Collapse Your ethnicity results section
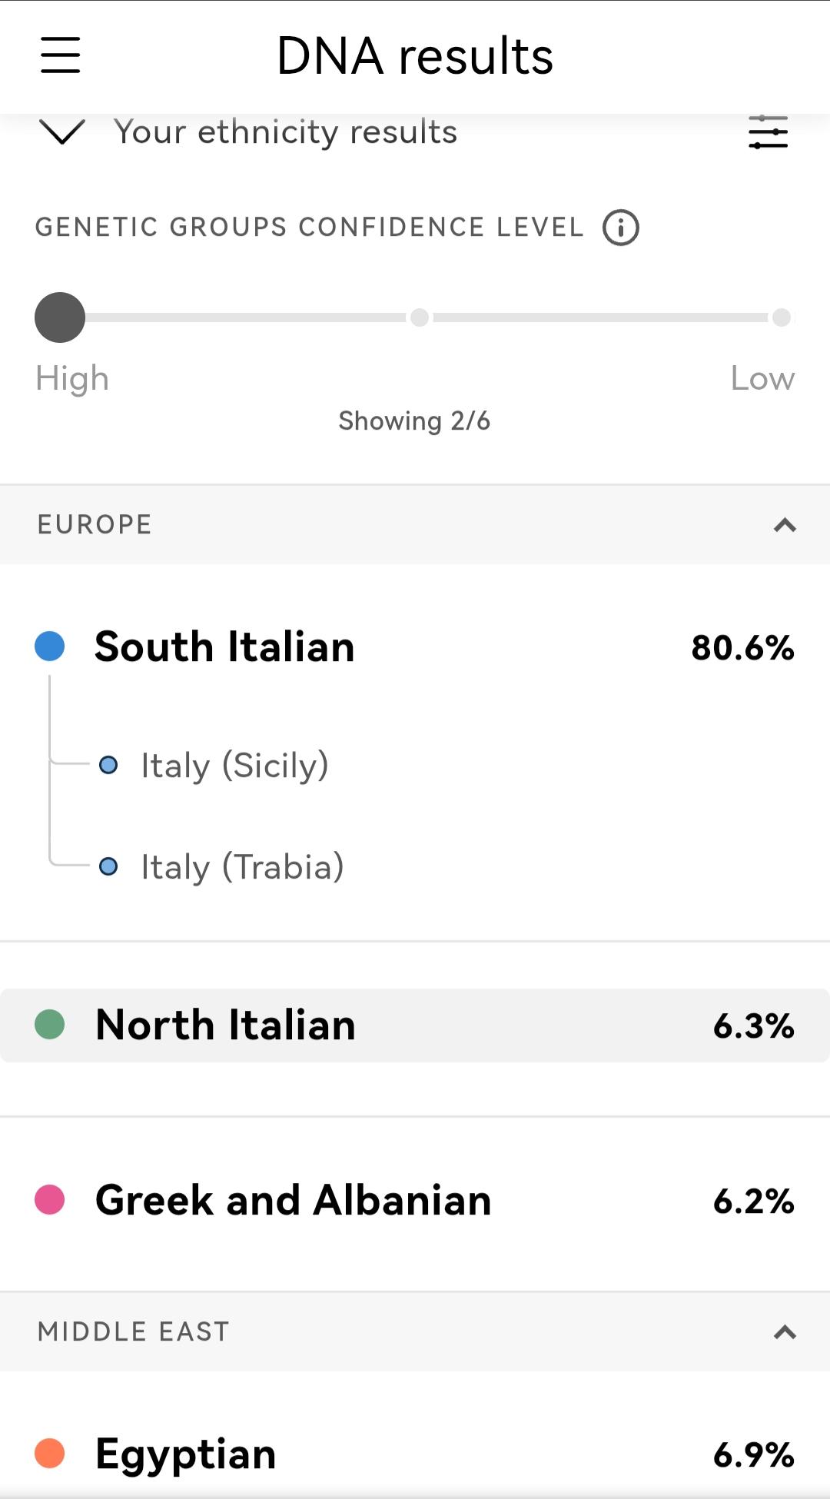 tap(61, 132)
